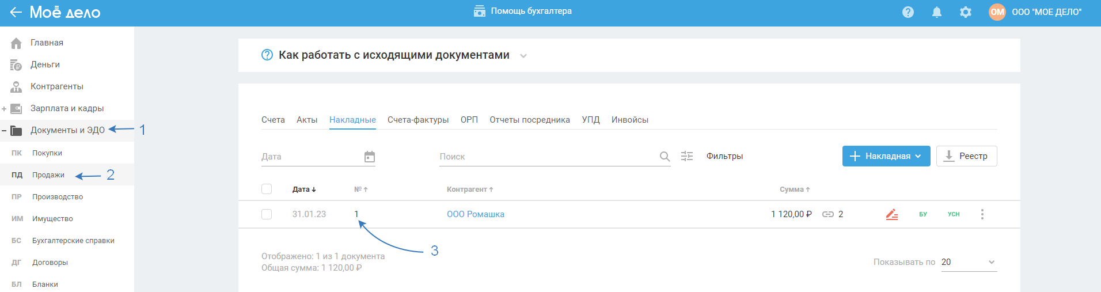Open the help question mark icon
This screenshot has height=292, width=1101.
(x=908, y=12)
